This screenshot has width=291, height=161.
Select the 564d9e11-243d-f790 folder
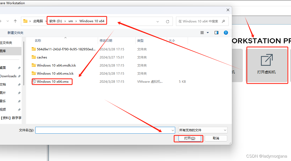[66, 49]
